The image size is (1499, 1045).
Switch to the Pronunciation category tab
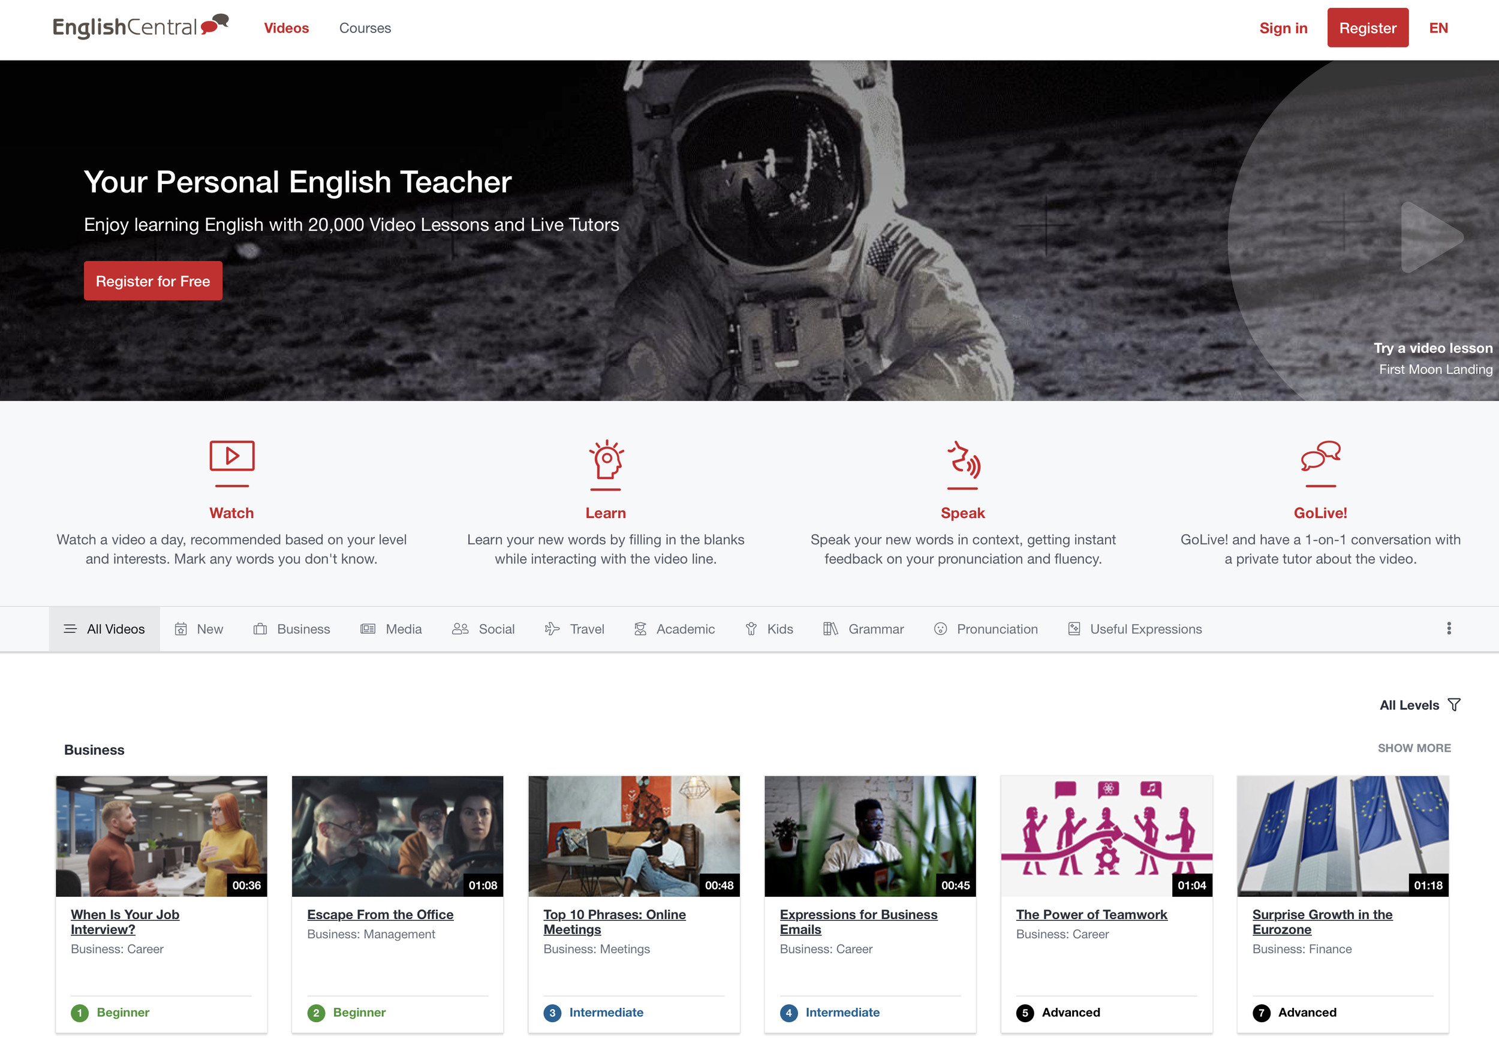(986, 630)
